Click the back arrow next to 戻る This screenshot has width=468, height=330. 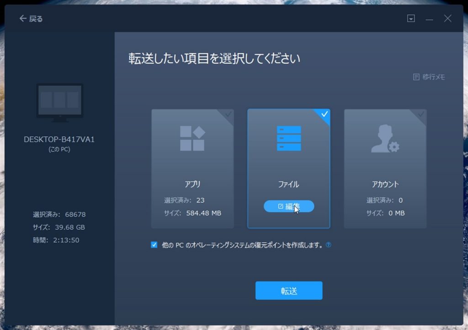[x=23, y=19]
